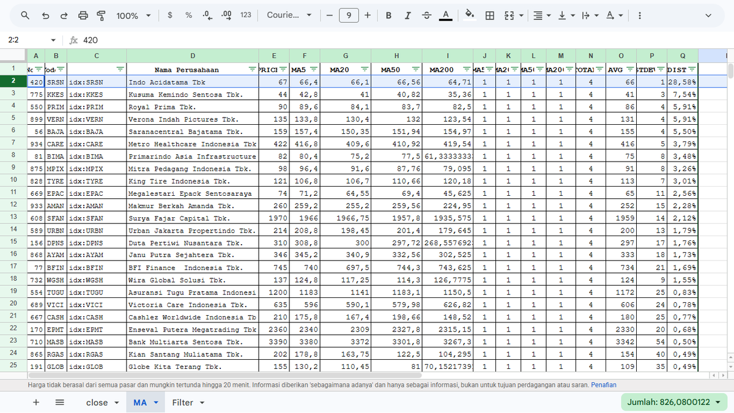Print the spreadsheet
The height and width of the screenshot is (413, 734).
point(84,15)
